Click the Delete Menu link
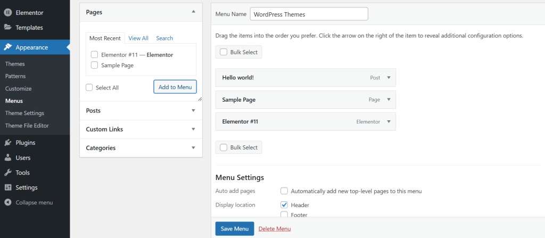Image resolution: width=545 pixels, height=238 pixels. (275, 229)
